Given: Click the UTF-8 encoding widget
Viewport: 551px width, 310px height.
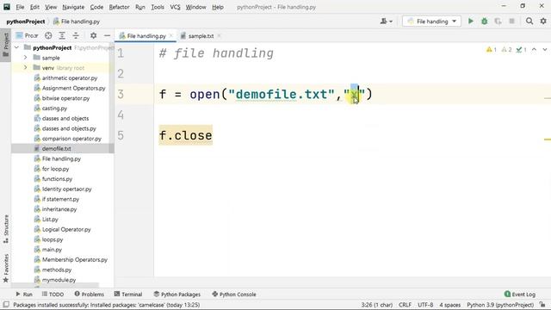Looking at the screenshot, I should pos(425,305).
